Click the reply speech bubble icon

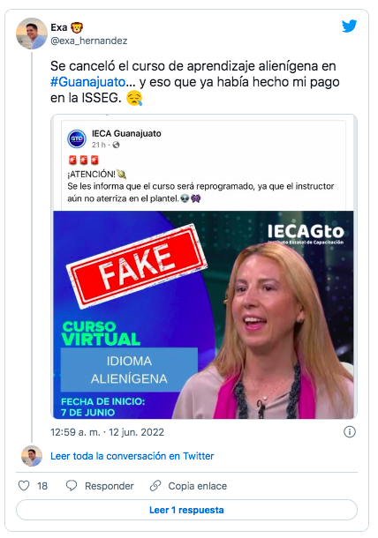pyautogui.click(x=72, y=485)
